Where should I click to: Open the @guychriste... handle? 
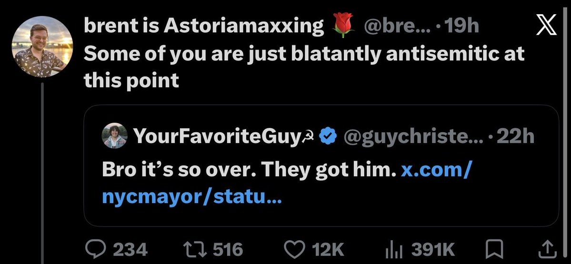413,137
